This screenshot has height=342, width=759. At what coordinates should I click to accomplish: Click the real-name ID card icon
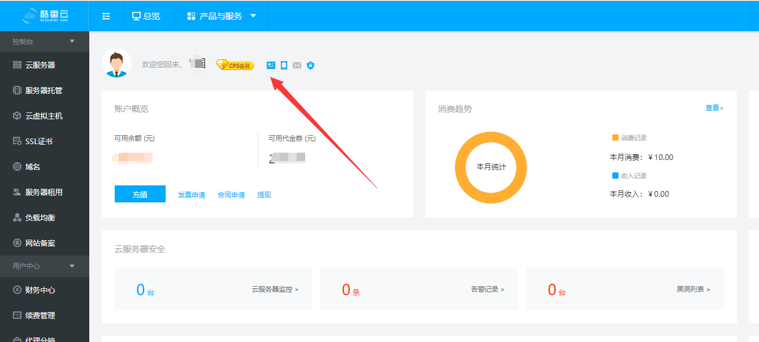click(271, 66)
